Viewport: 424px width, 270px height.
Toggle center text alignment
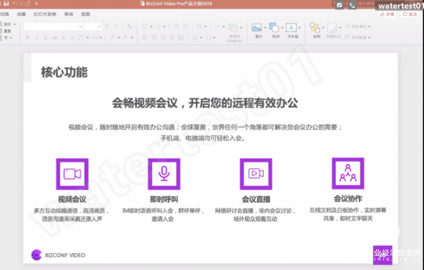pyautogui.click(x=154, y=37)
